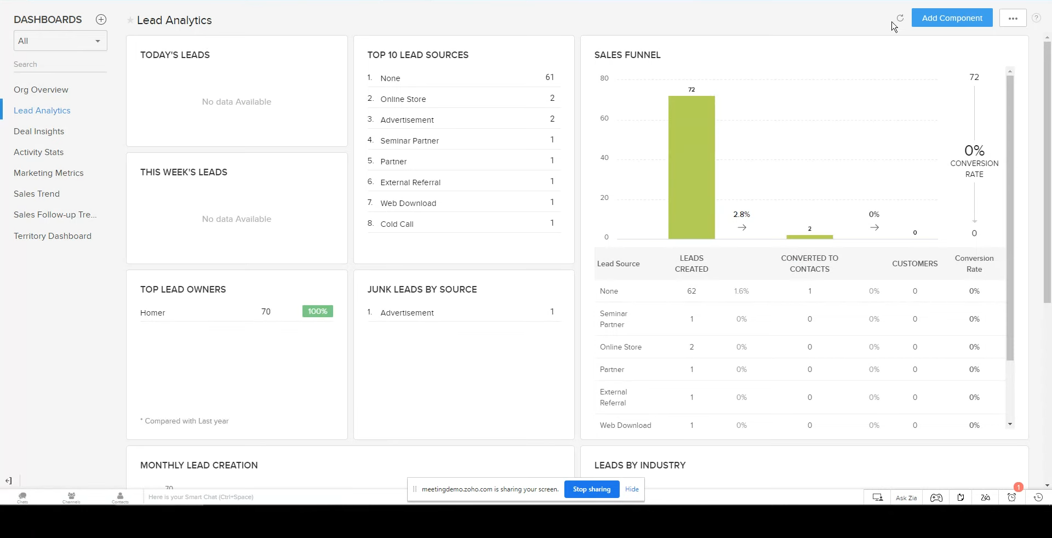Open reminders alarm clock icon
Image resolution: width=1052 pixels, height=538 pixels.
pos(1011,497)
